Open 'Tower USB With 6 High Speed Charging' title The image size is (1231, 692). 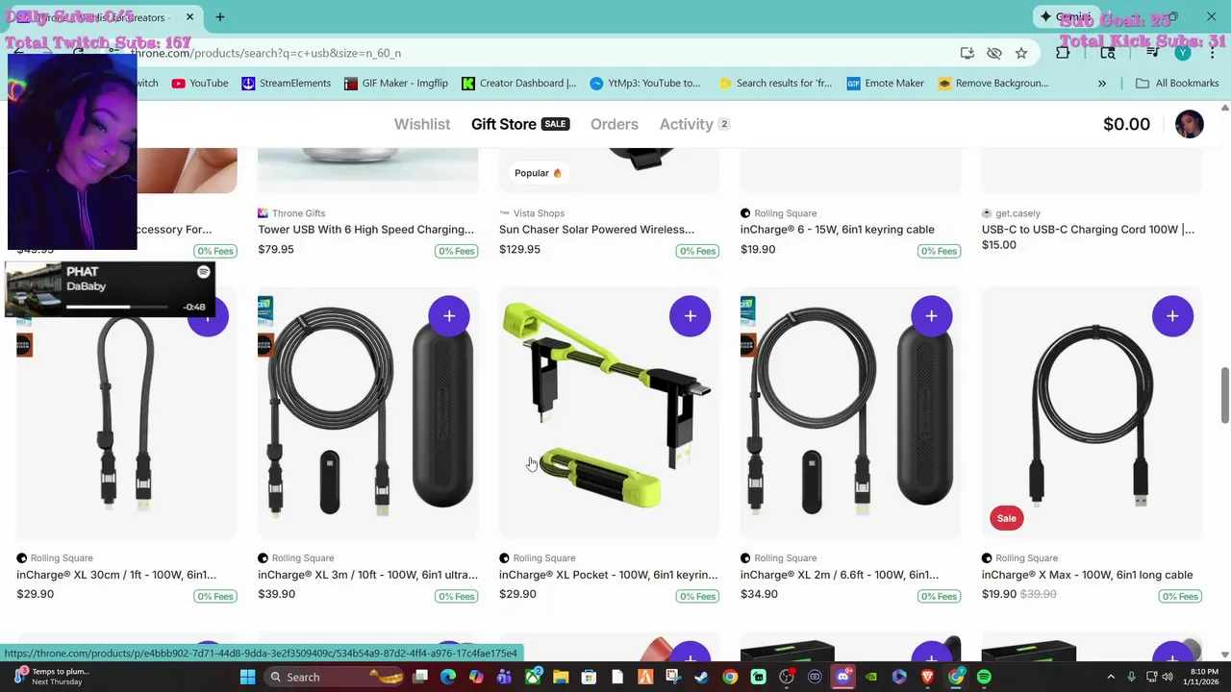point(366,230)
